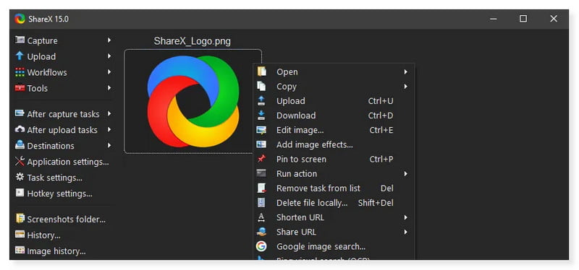579x270 pixels.
Task: Expand the Tools submenu arrow
Action: click(109, 87)
